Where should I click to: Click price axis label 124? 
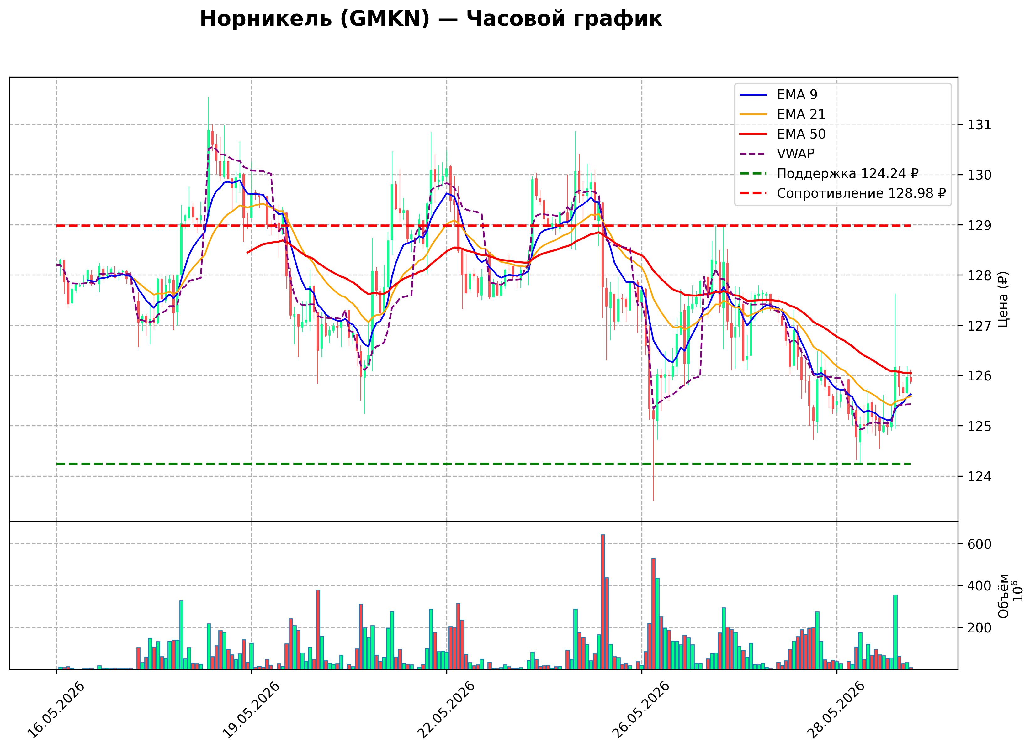click(x=980, y=476)
